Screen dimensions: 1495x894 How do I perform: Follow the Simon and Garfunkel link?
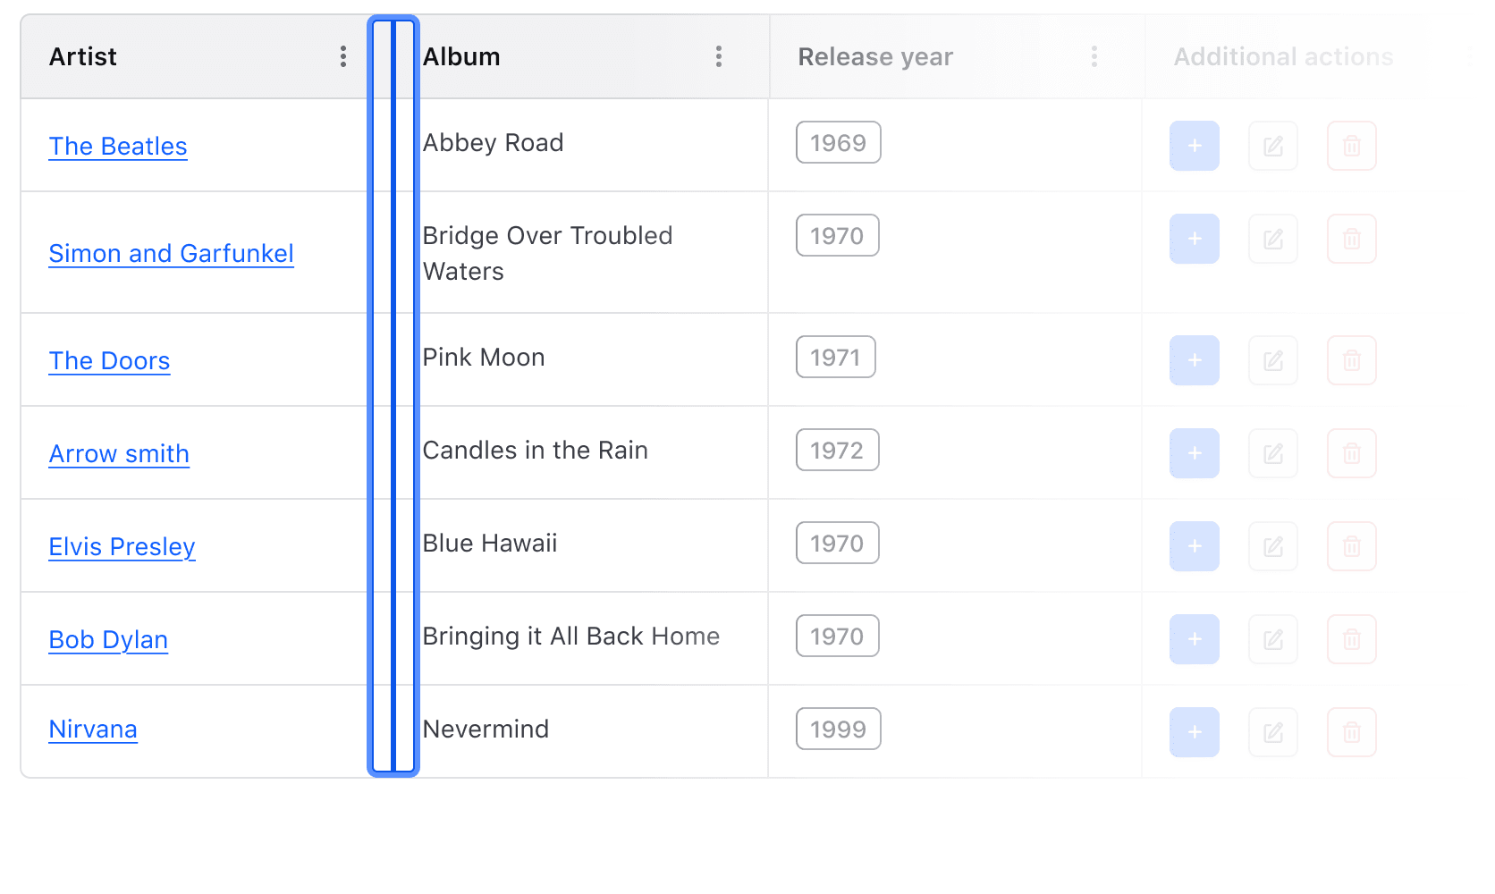tap(171, 254)
